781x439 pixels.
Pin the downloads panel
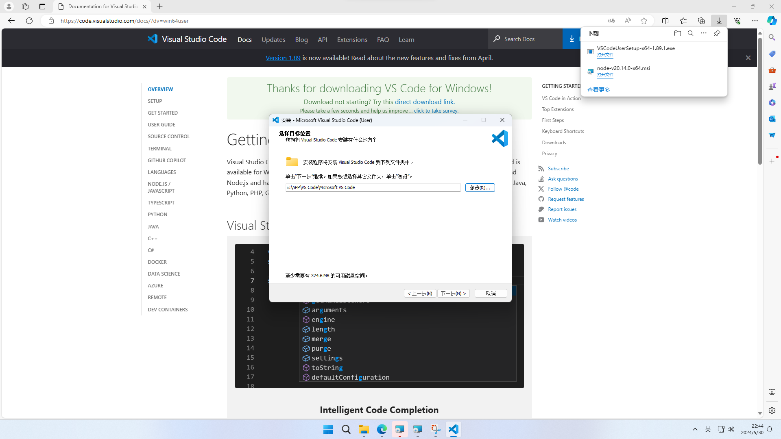[x=717, y=33]
